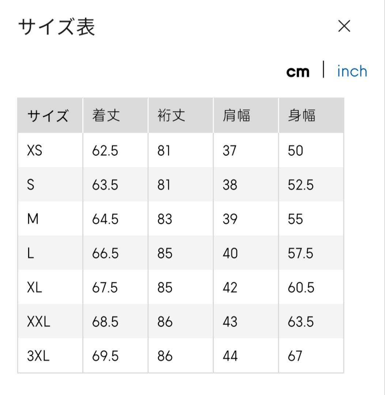Select the L size row label

[31, 253]
